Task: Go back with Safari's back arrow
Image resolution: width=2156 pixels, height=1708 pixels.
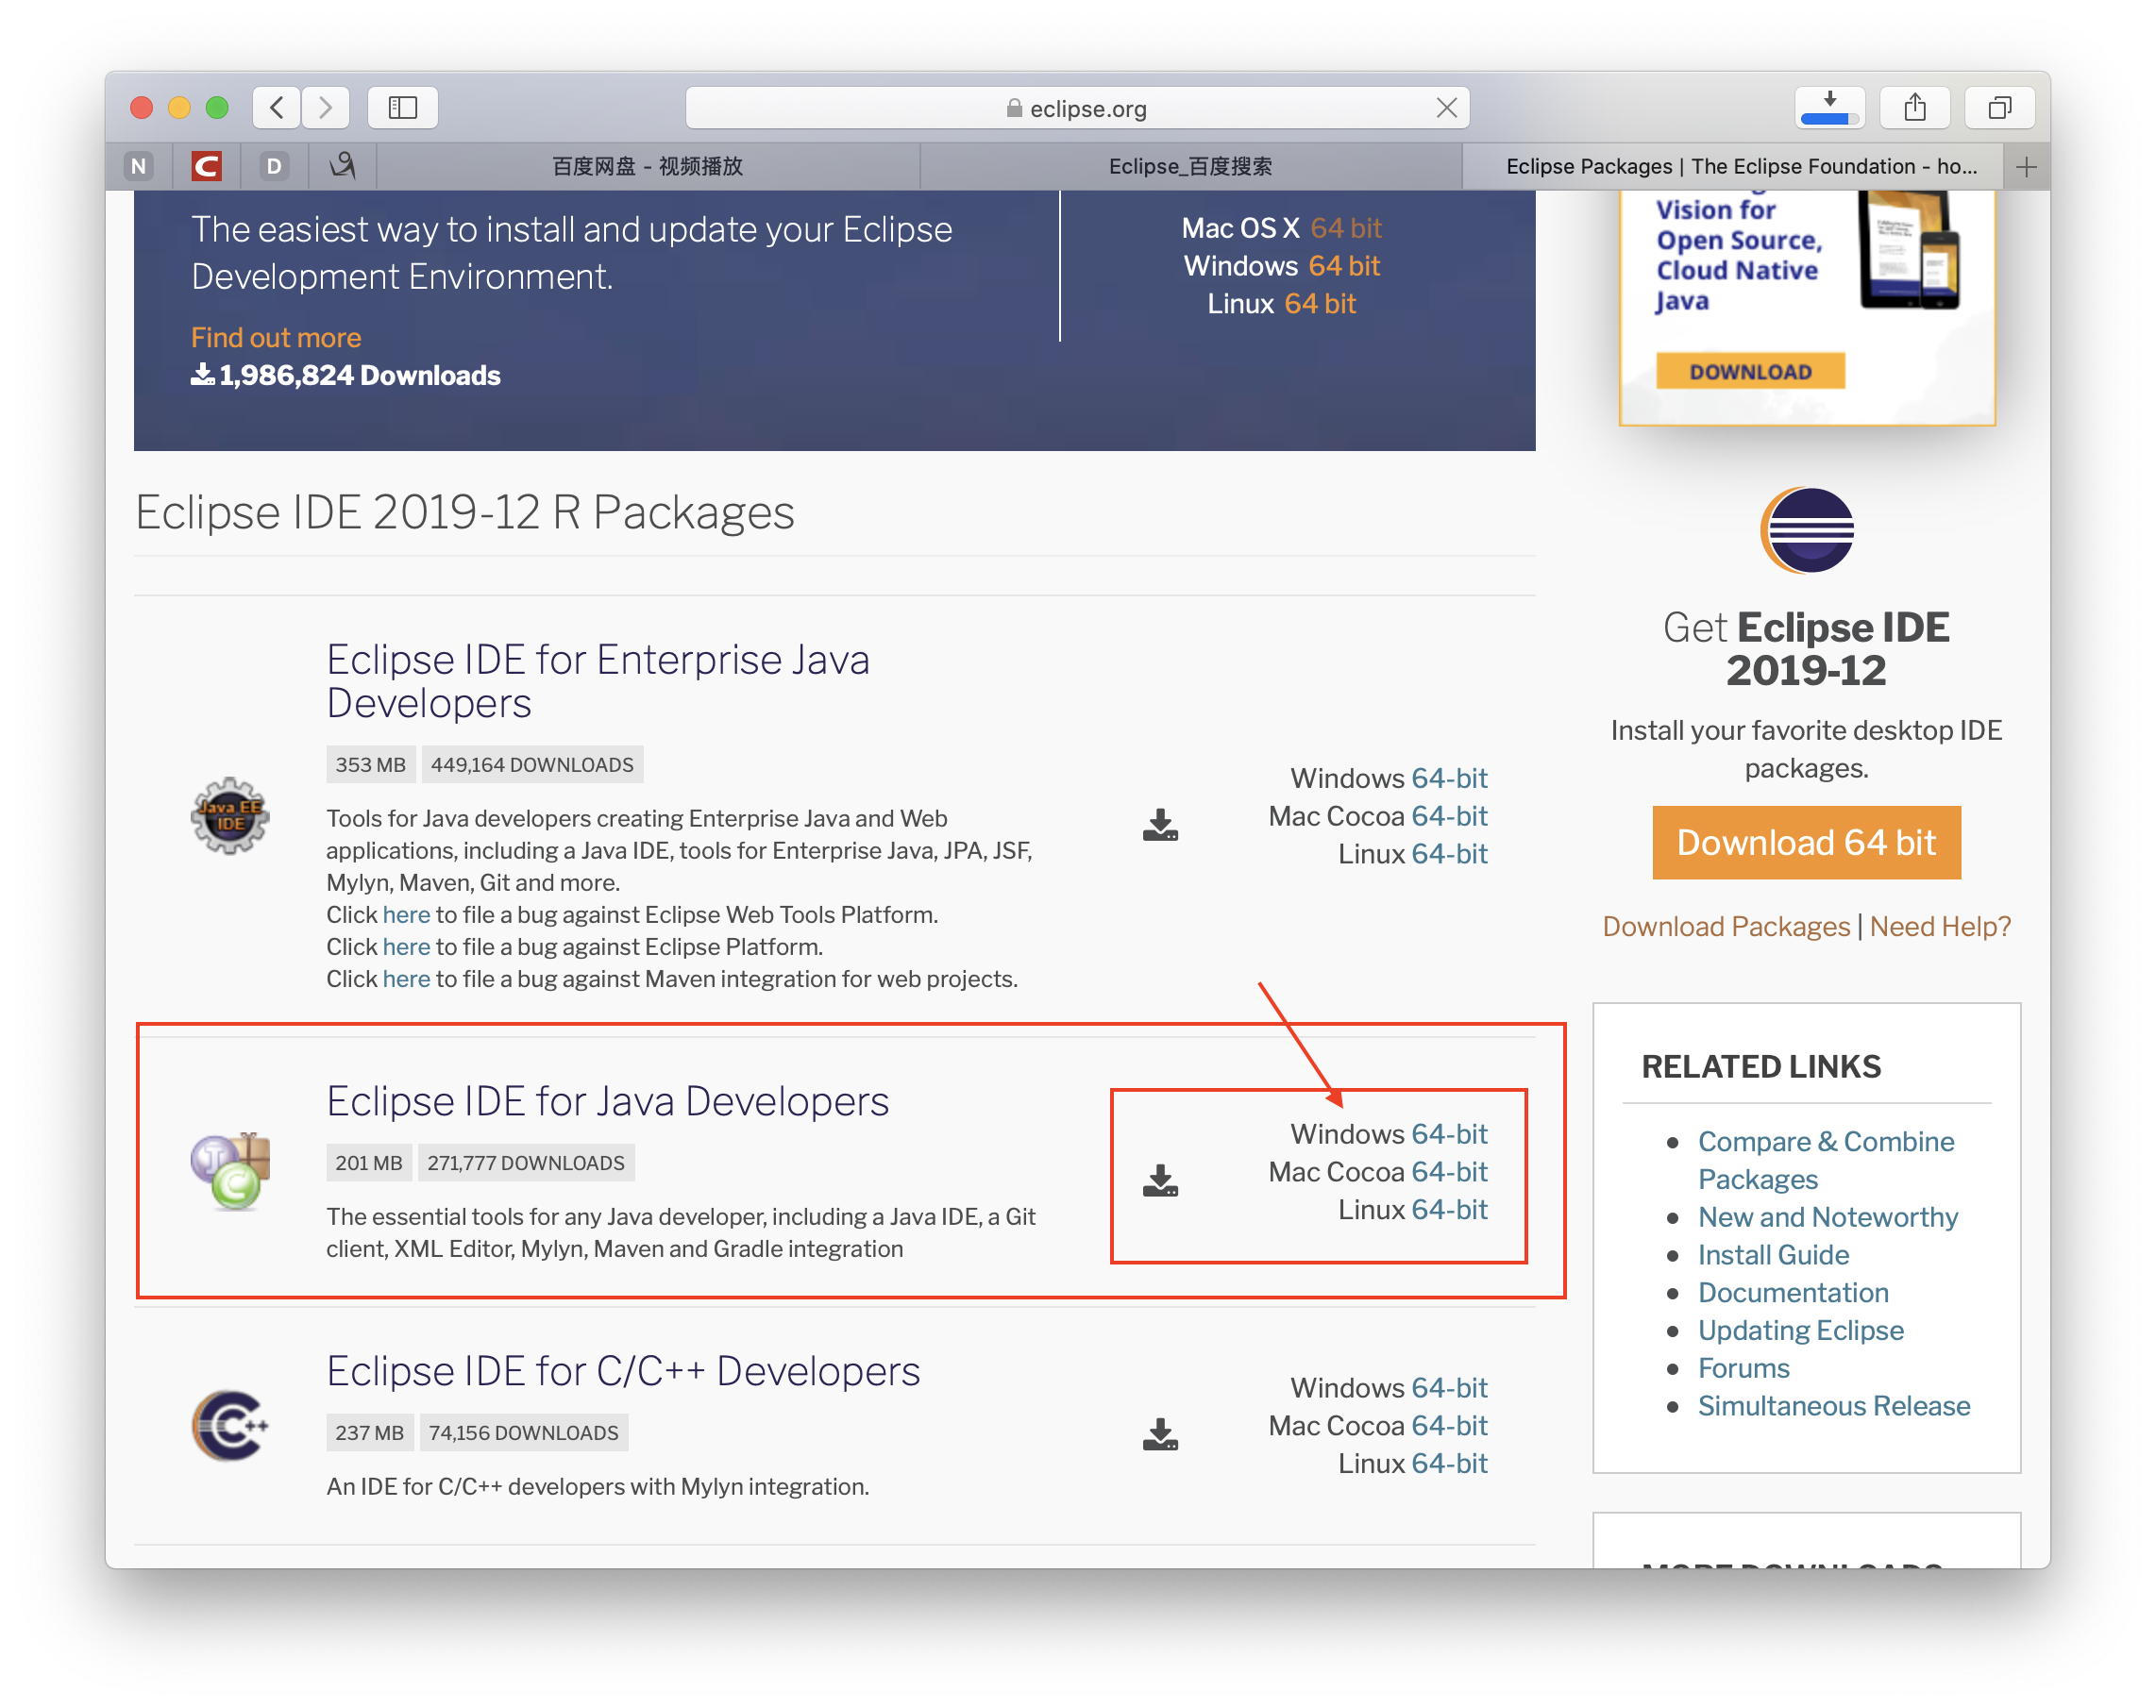Action: (277, 108)
